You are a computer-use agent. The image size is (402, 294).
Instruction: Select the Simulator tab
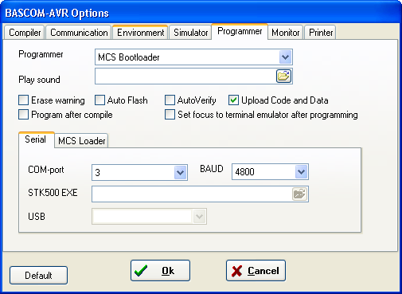[191, 33]
